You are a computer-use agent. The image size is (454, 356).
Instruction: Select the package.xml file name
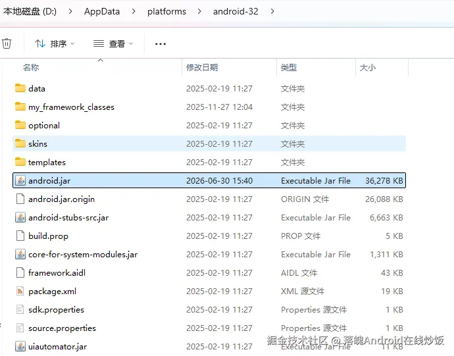pyautogui.click(x=53, y=292)
